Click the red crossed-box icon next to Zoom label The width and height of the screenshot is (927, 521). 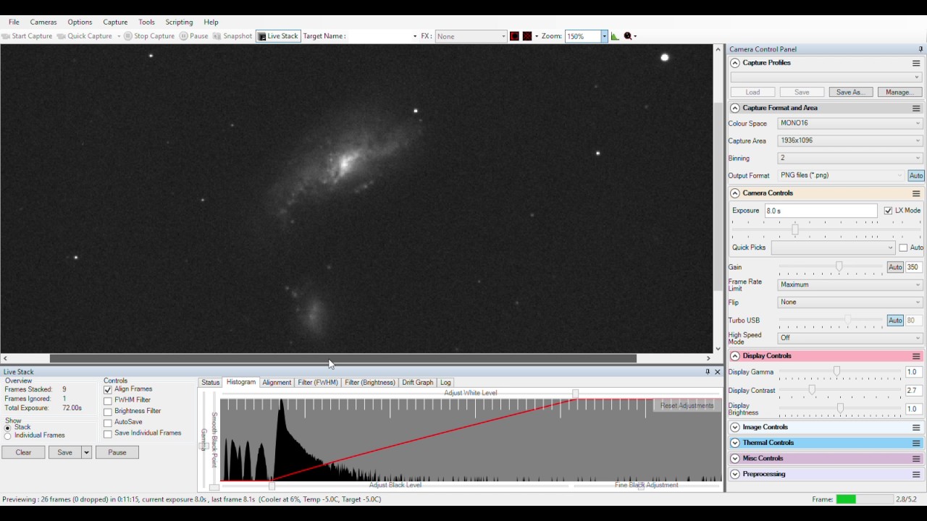(527, 36)
